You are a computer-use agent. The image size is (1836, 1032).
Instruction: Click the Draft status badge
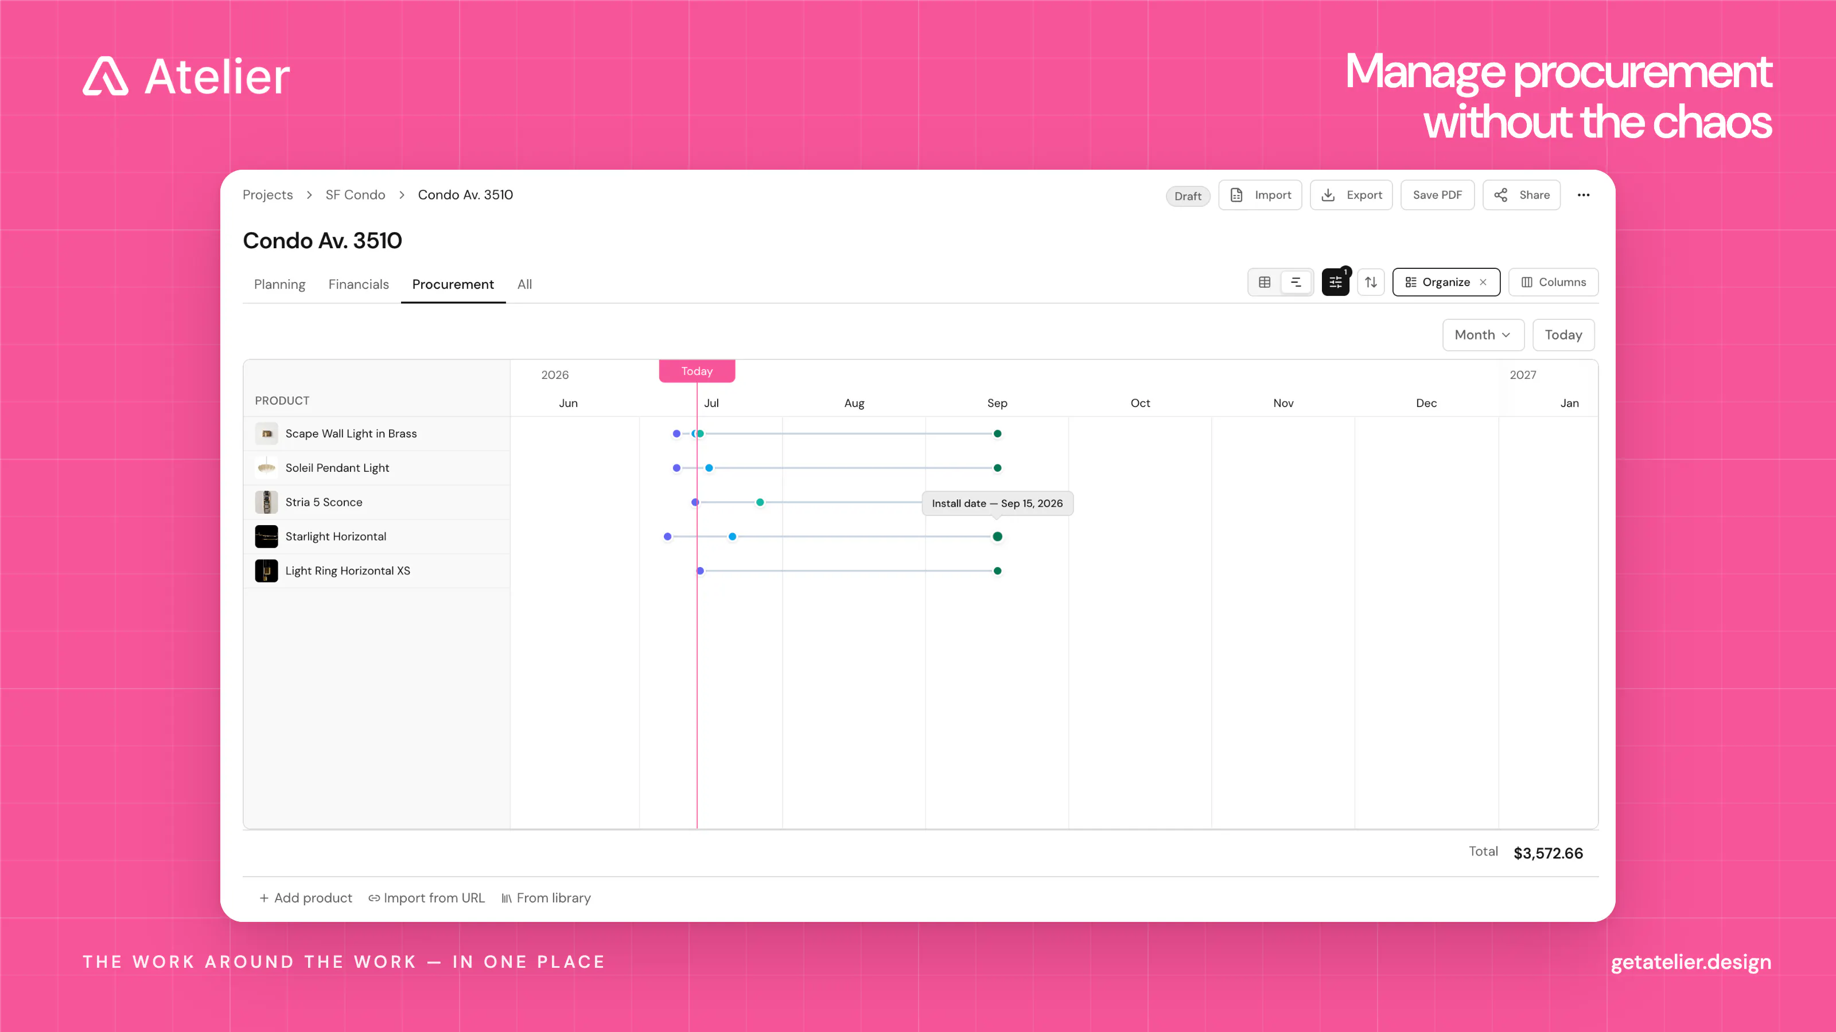[1188, 196]
